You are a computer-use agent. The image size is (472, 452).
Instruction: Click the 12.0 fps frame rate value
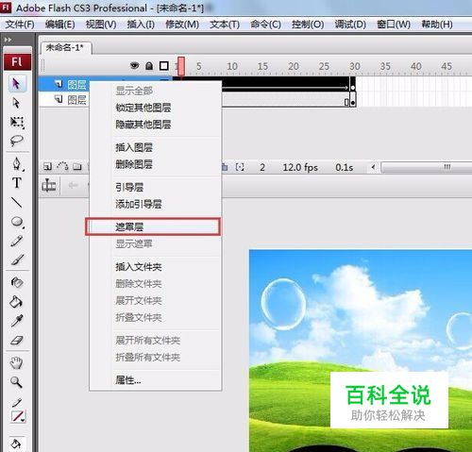300,167
